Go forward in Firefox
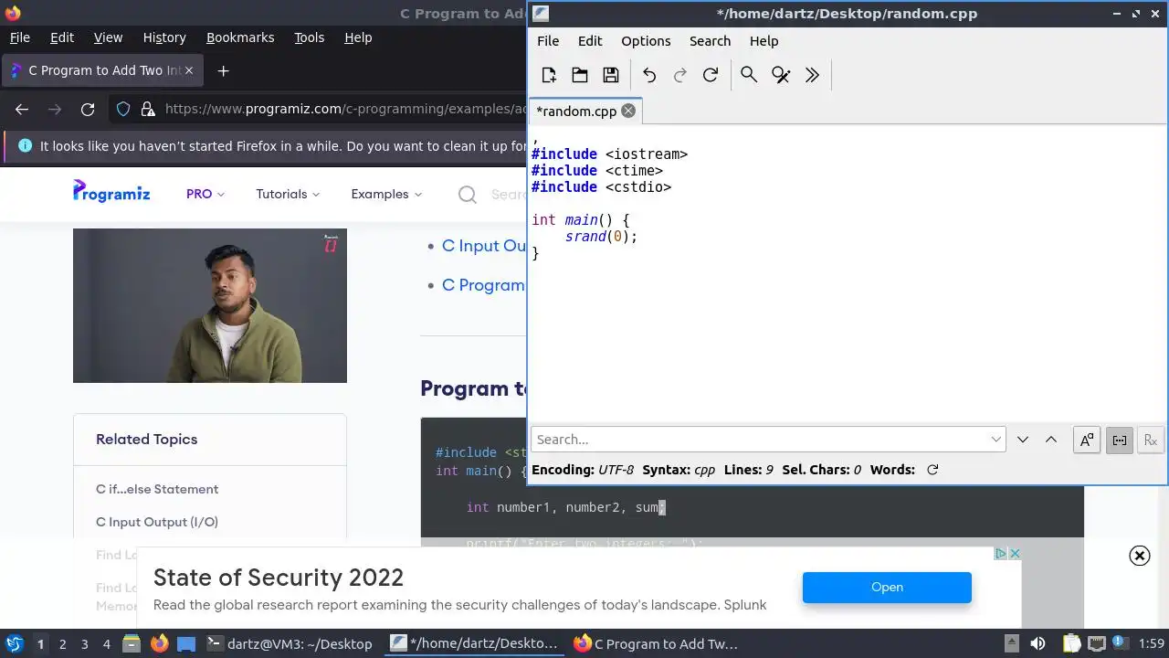The image size is (1169, 658). (55, 109)
